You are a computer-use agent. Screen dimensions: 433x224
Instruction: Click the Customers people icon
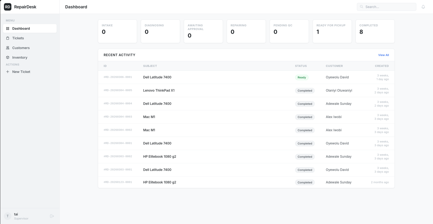tap(8, 48)
